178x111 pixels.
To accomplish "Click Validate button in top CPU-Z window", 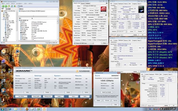I will [x=135, y=35].
